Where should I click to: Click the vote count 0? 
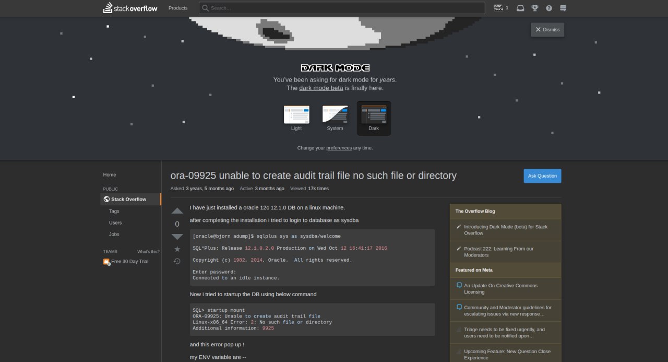177,224
